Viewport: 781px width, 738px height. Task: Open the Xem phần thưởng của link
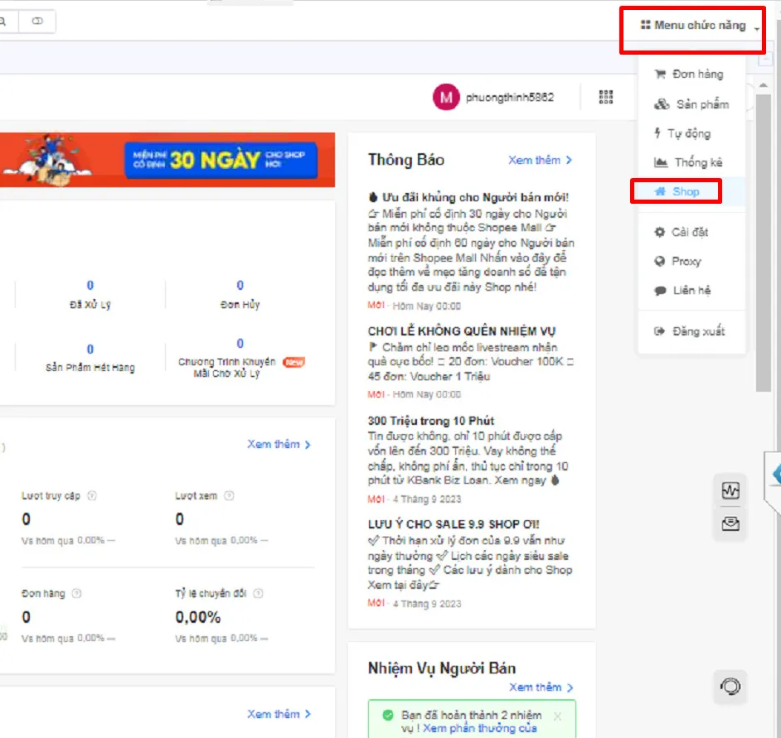480,729
